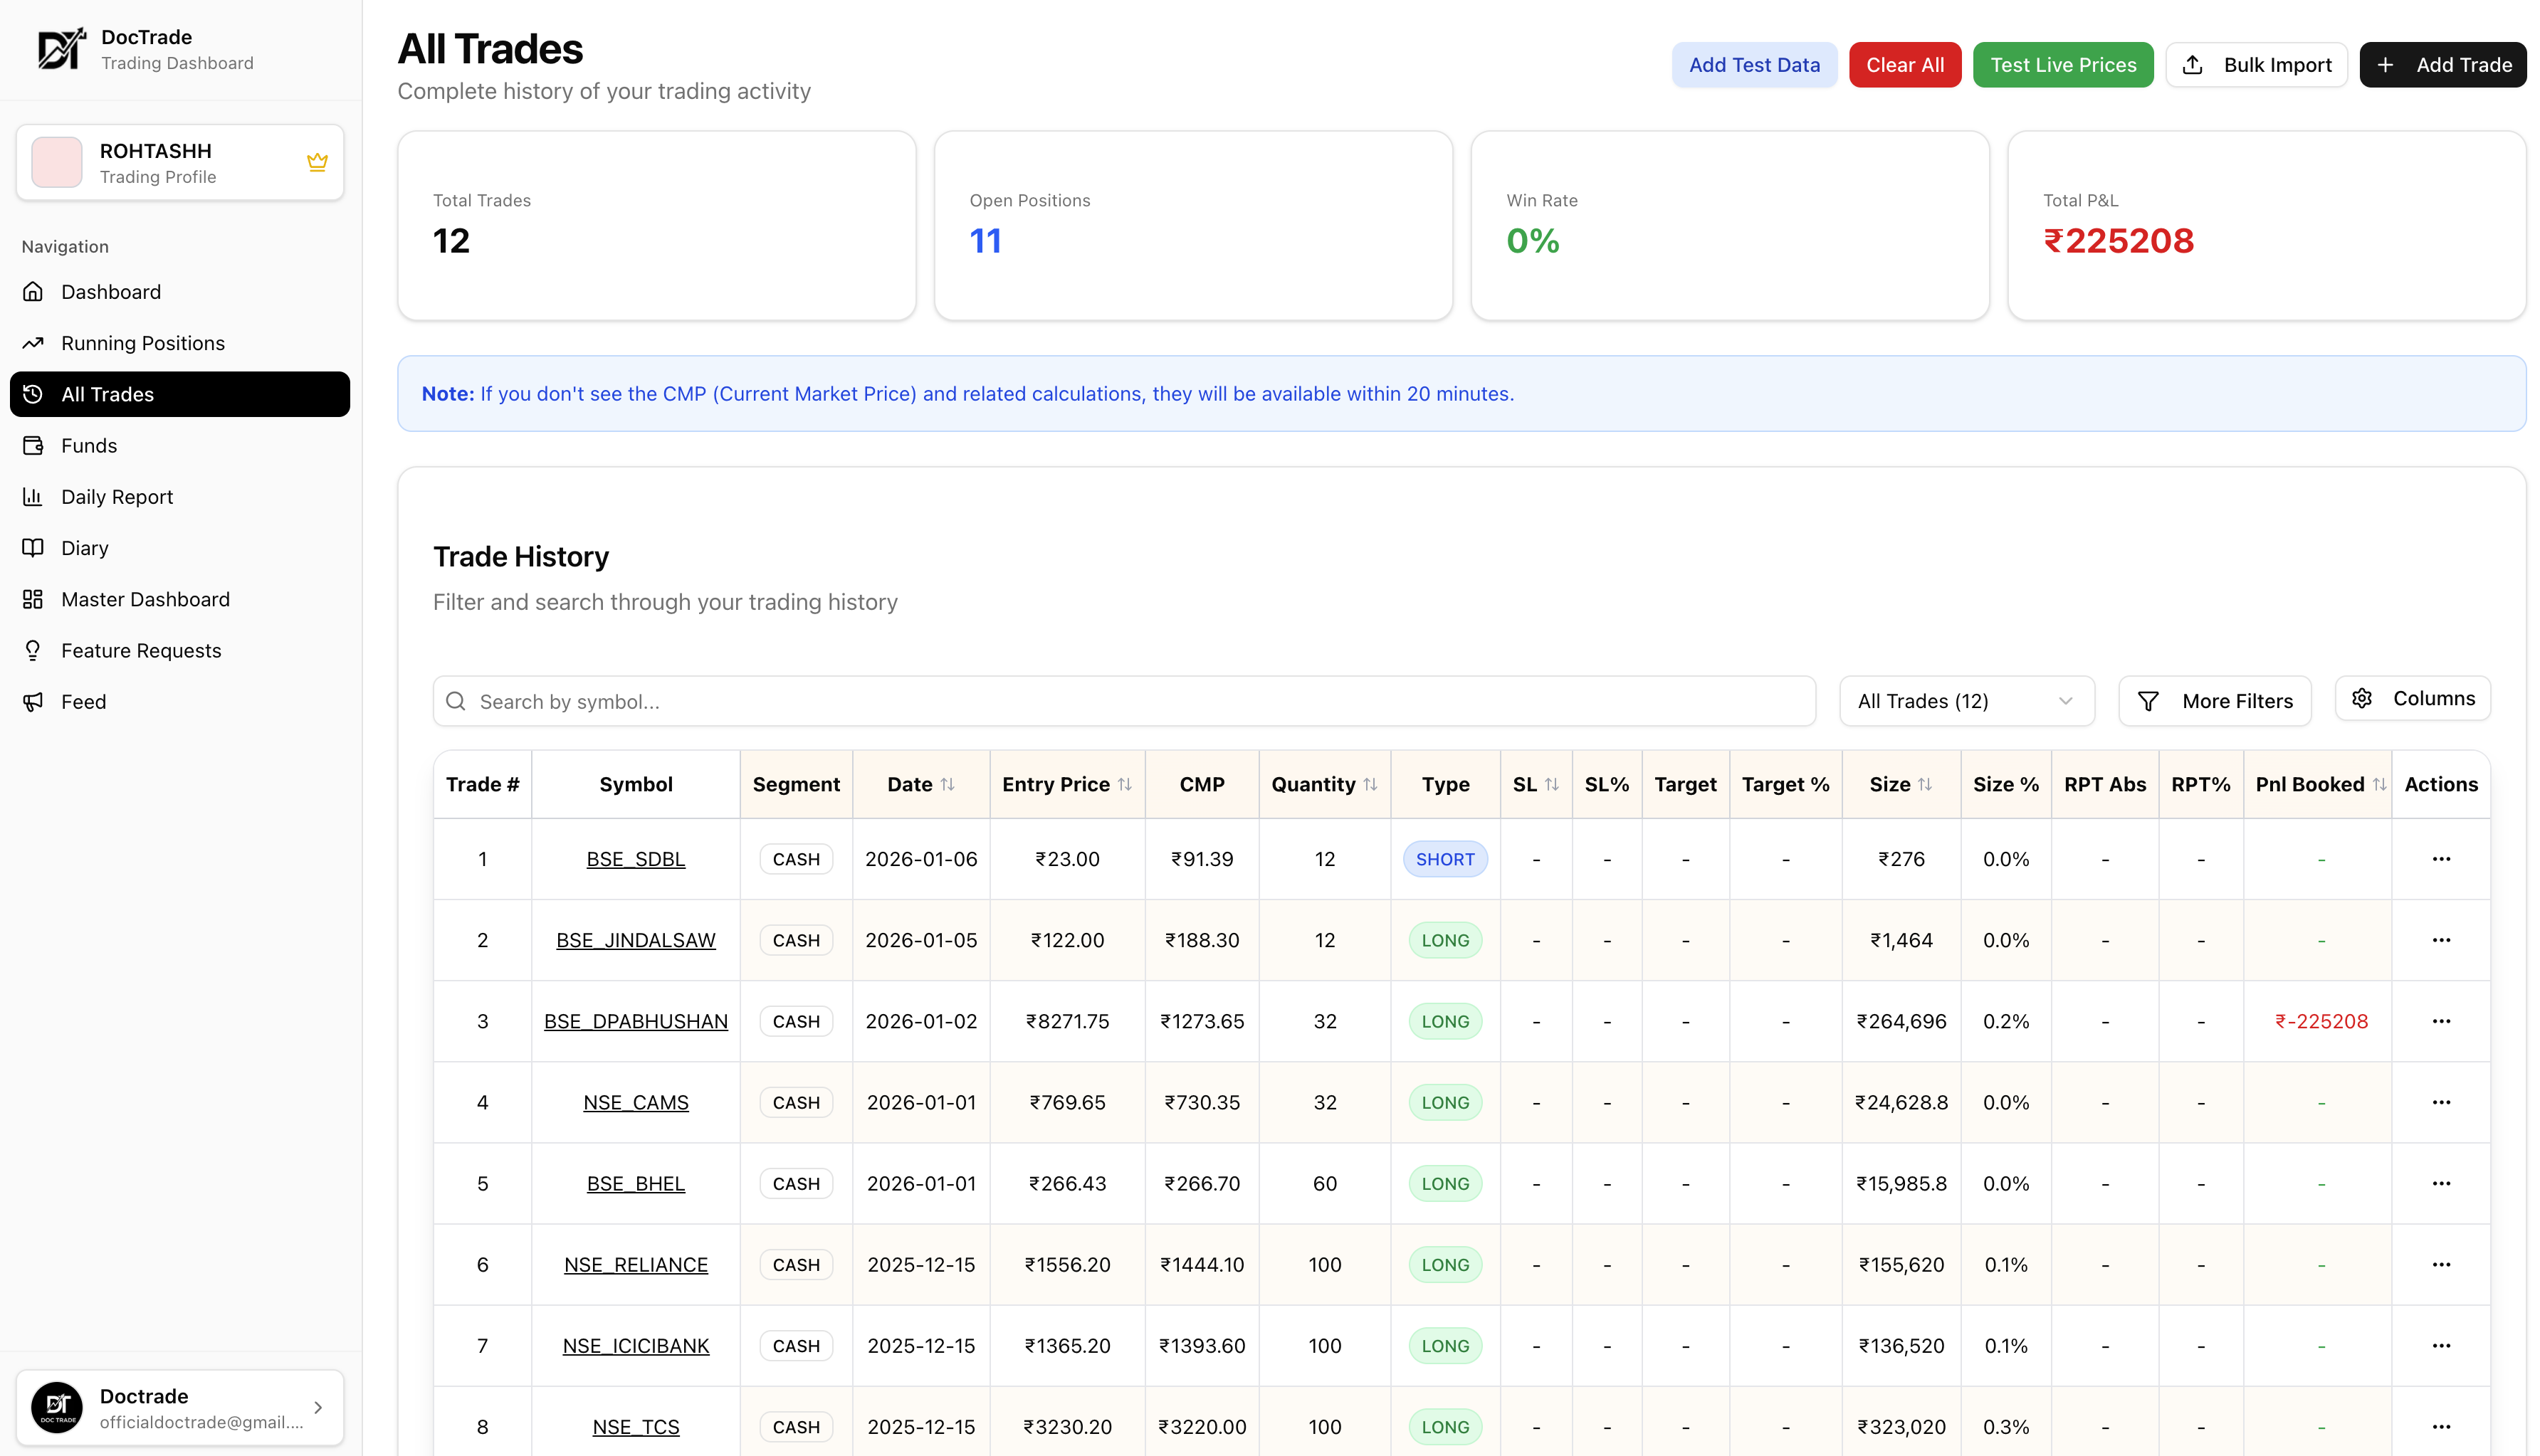Click the DocTrade logo icon
The image size is (2540, 1456).
pos(60,49)
